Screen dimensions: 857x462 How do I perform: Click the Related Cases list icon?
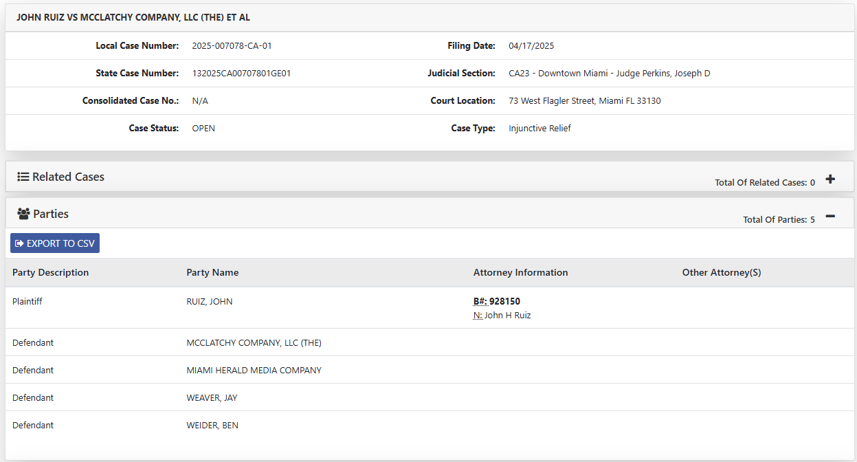click(x=23, y=177)
